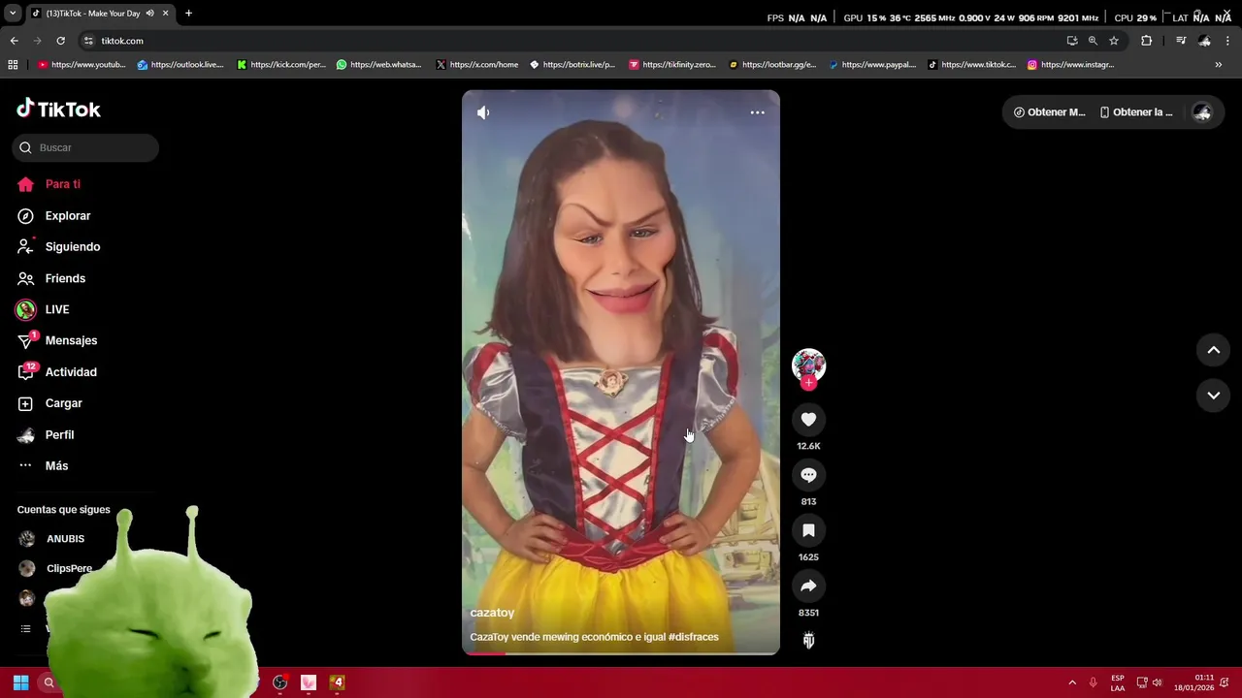Viewport: 1242px width, 698px height.
Task: Toggle the taskbar microphone icon
Action: 1094,682
